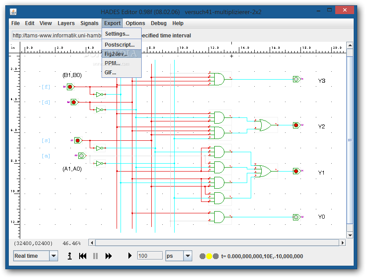Open the Layers menu
Screen dimensions: 366x278
tap(66, 23)
